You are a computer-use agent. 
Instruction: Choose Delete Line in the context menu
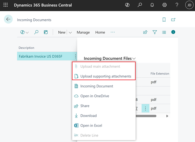tap(104, 135)
